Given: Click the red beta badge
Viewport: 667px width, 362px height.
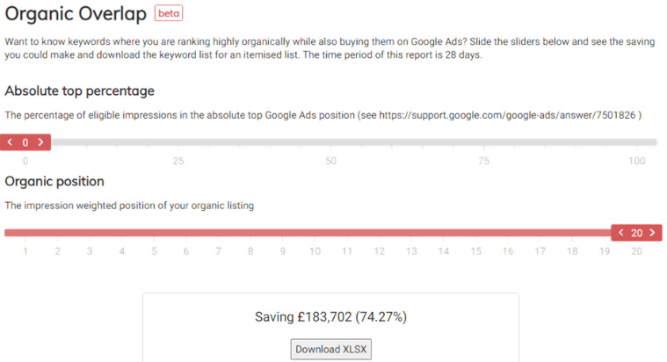Looking at the screenshot, I should click(169, 14).
